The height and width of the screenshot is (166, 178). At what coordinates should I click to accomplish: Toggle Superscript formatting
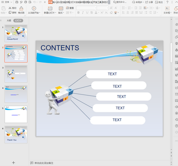pos(102,12)
